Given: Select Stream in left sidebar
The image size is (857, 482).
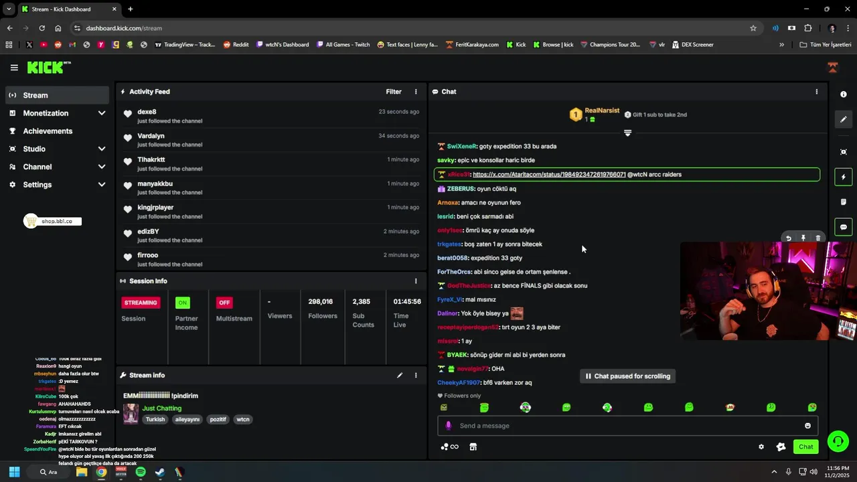Looking at the screenshot, I should coord(57,95).
